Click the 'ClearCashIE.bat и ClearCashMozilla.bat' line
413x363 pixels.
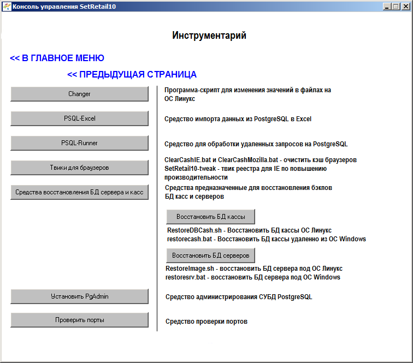261,160
